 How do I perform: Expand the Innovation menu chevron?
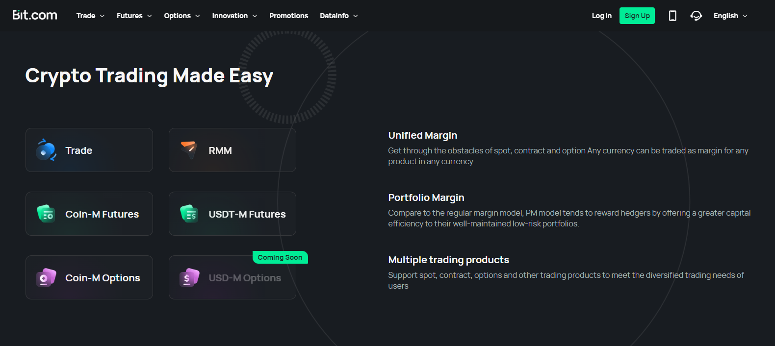point(255,16)
